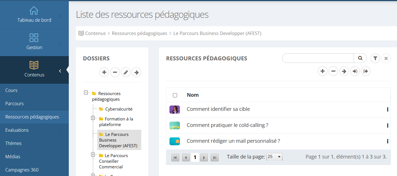397x176 pixels.
Task: Add a new pedagogical resource with plus icon
Action: point(323,71)
